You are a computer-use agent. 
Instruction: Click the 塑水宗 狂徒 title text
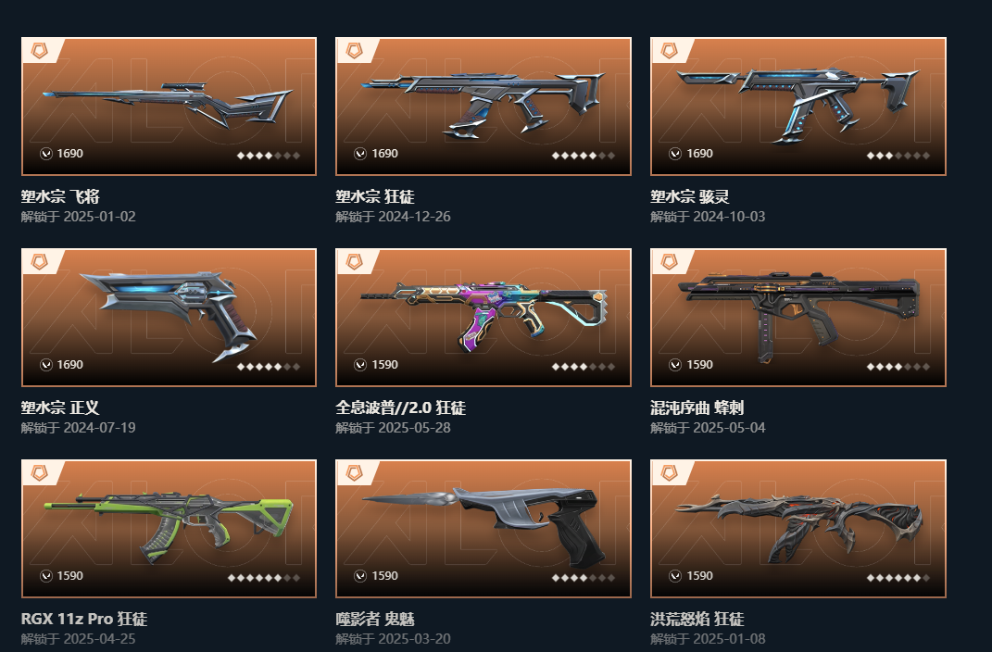click(375, 196)
